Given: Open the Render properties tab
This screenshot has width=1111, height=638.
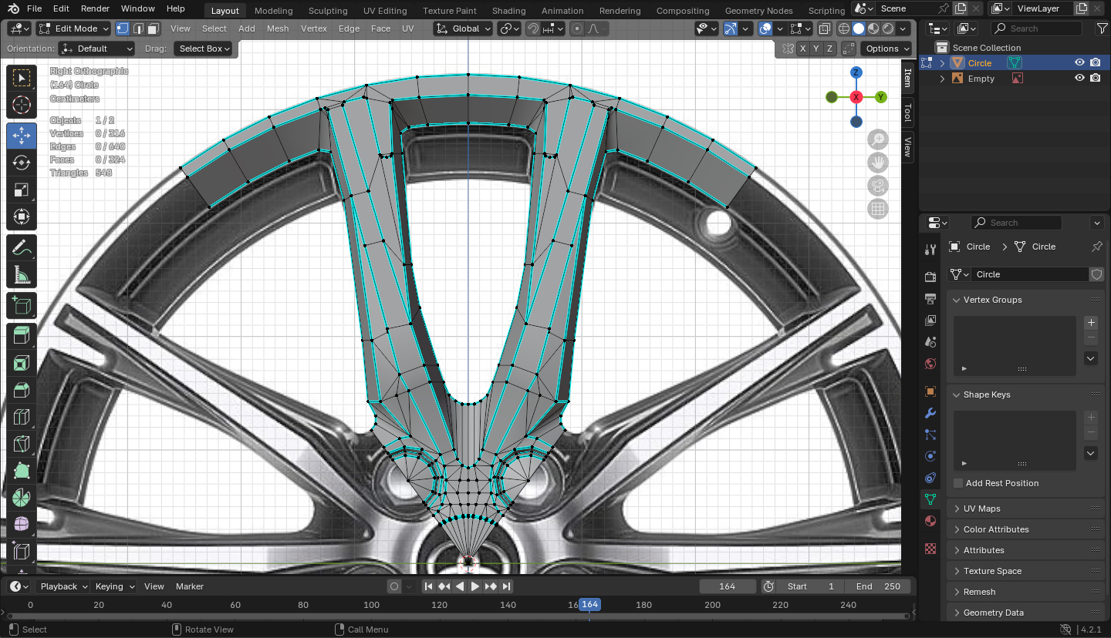Looking at the screenshot, I should 930,277.
